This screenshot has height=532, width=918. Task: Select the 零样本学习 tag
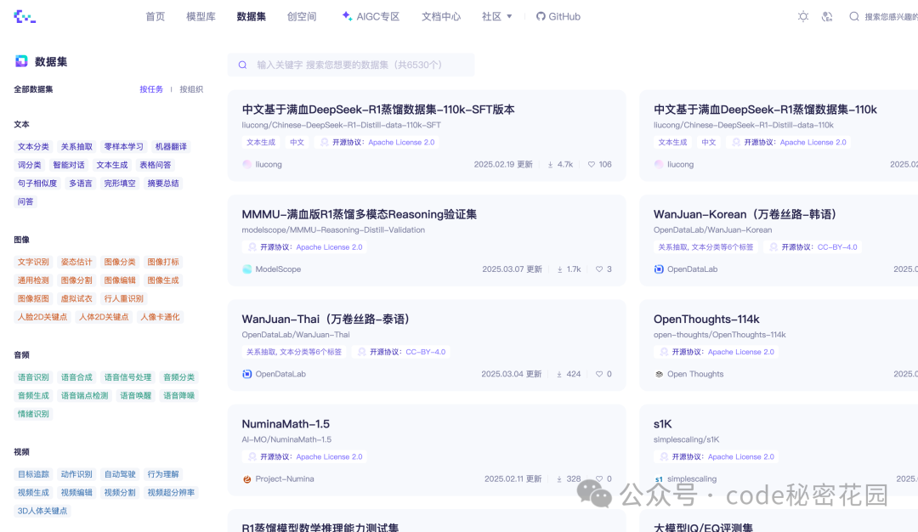(123, 147)
